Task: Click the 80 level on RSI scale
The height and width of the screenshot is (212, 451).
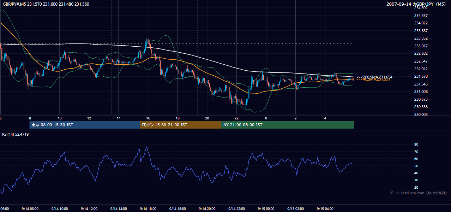Action: point(416,145)
